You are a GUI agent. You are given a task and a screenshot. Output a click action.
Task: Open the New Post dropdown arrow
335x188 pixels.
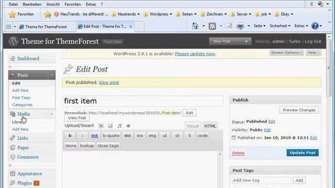pos(246,41)
